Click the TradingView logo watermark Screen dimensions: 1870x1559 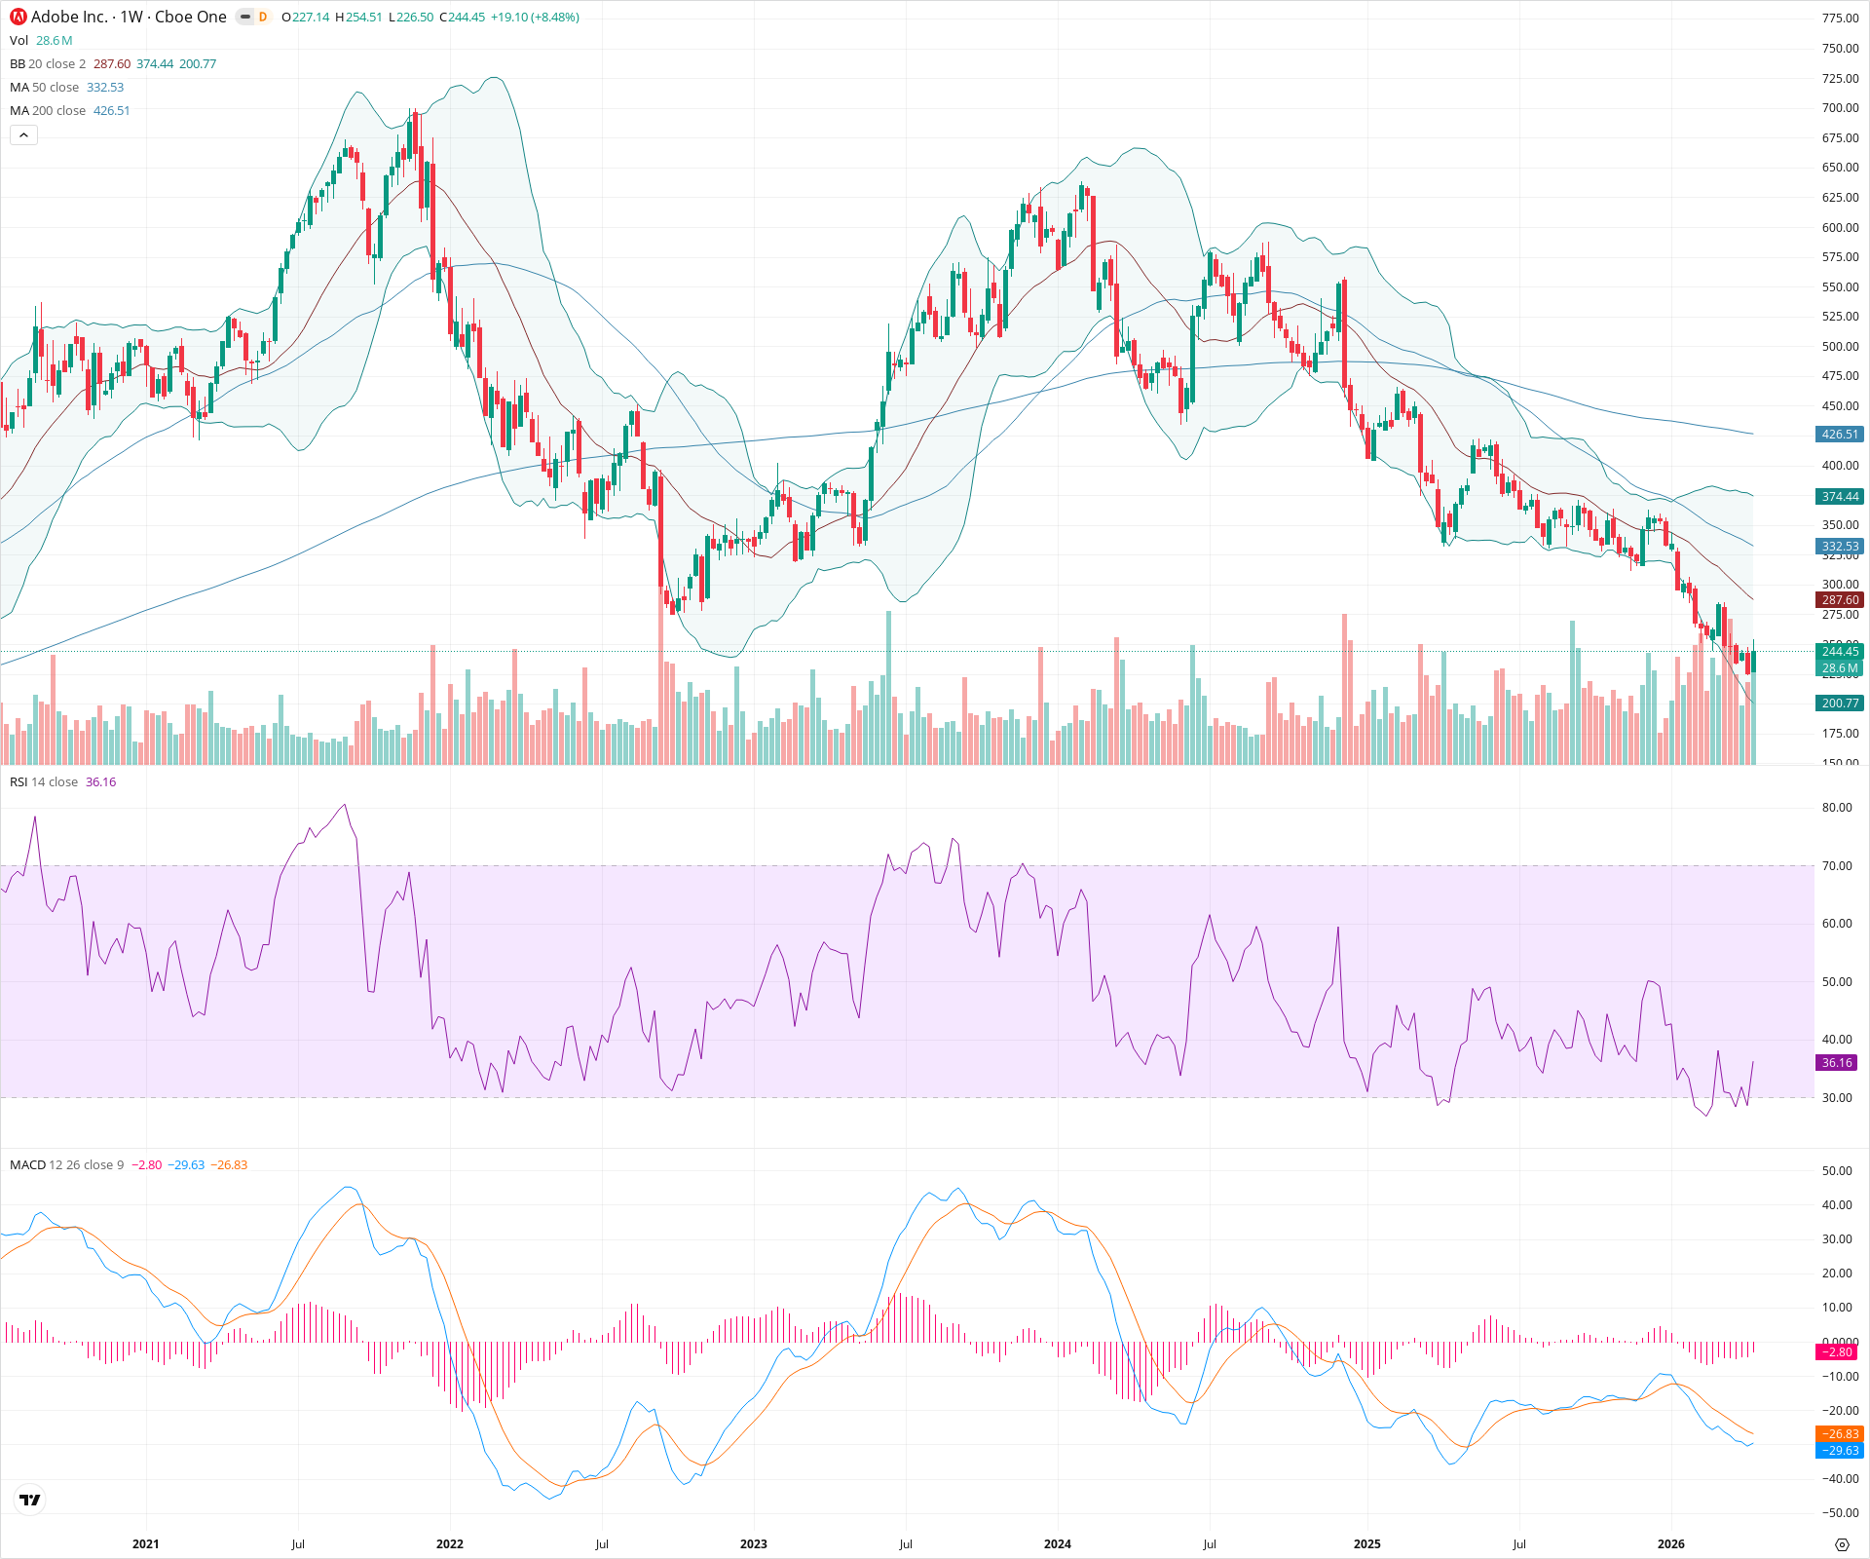[30, 1500]
